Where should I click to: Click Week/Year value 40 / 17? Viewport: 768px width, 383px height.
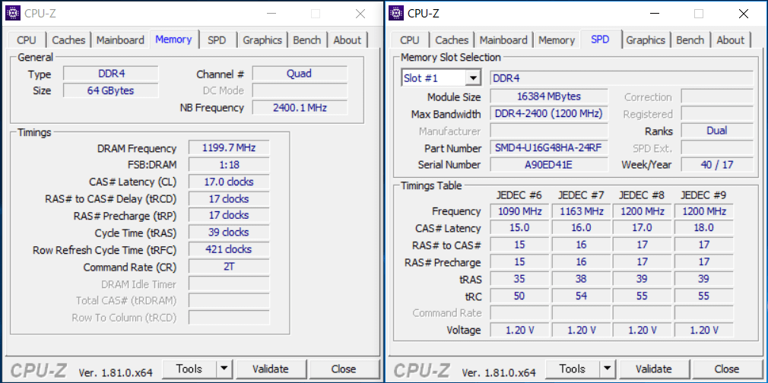(717, 165)
